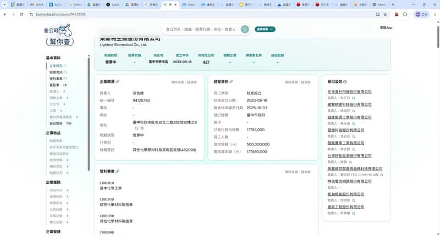Screen dimensions: 440x236
Task: Click the link icon beside 經營資訊
Action: tap(232, 82)
